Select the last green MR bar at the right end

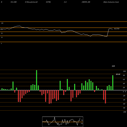click(x=113, y=83)
